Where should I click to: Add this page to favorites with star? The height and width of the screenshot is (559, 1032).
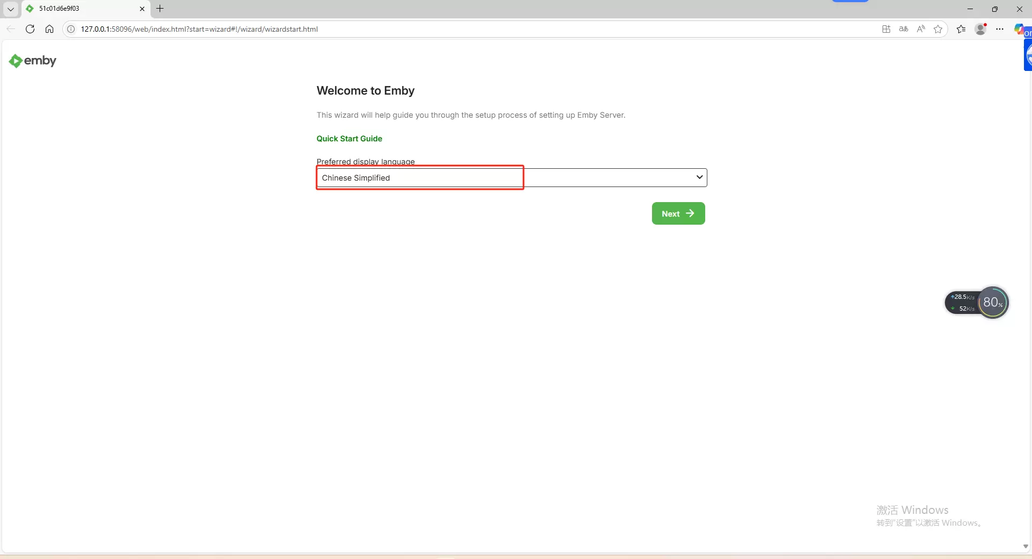click(x=938, y=29)
